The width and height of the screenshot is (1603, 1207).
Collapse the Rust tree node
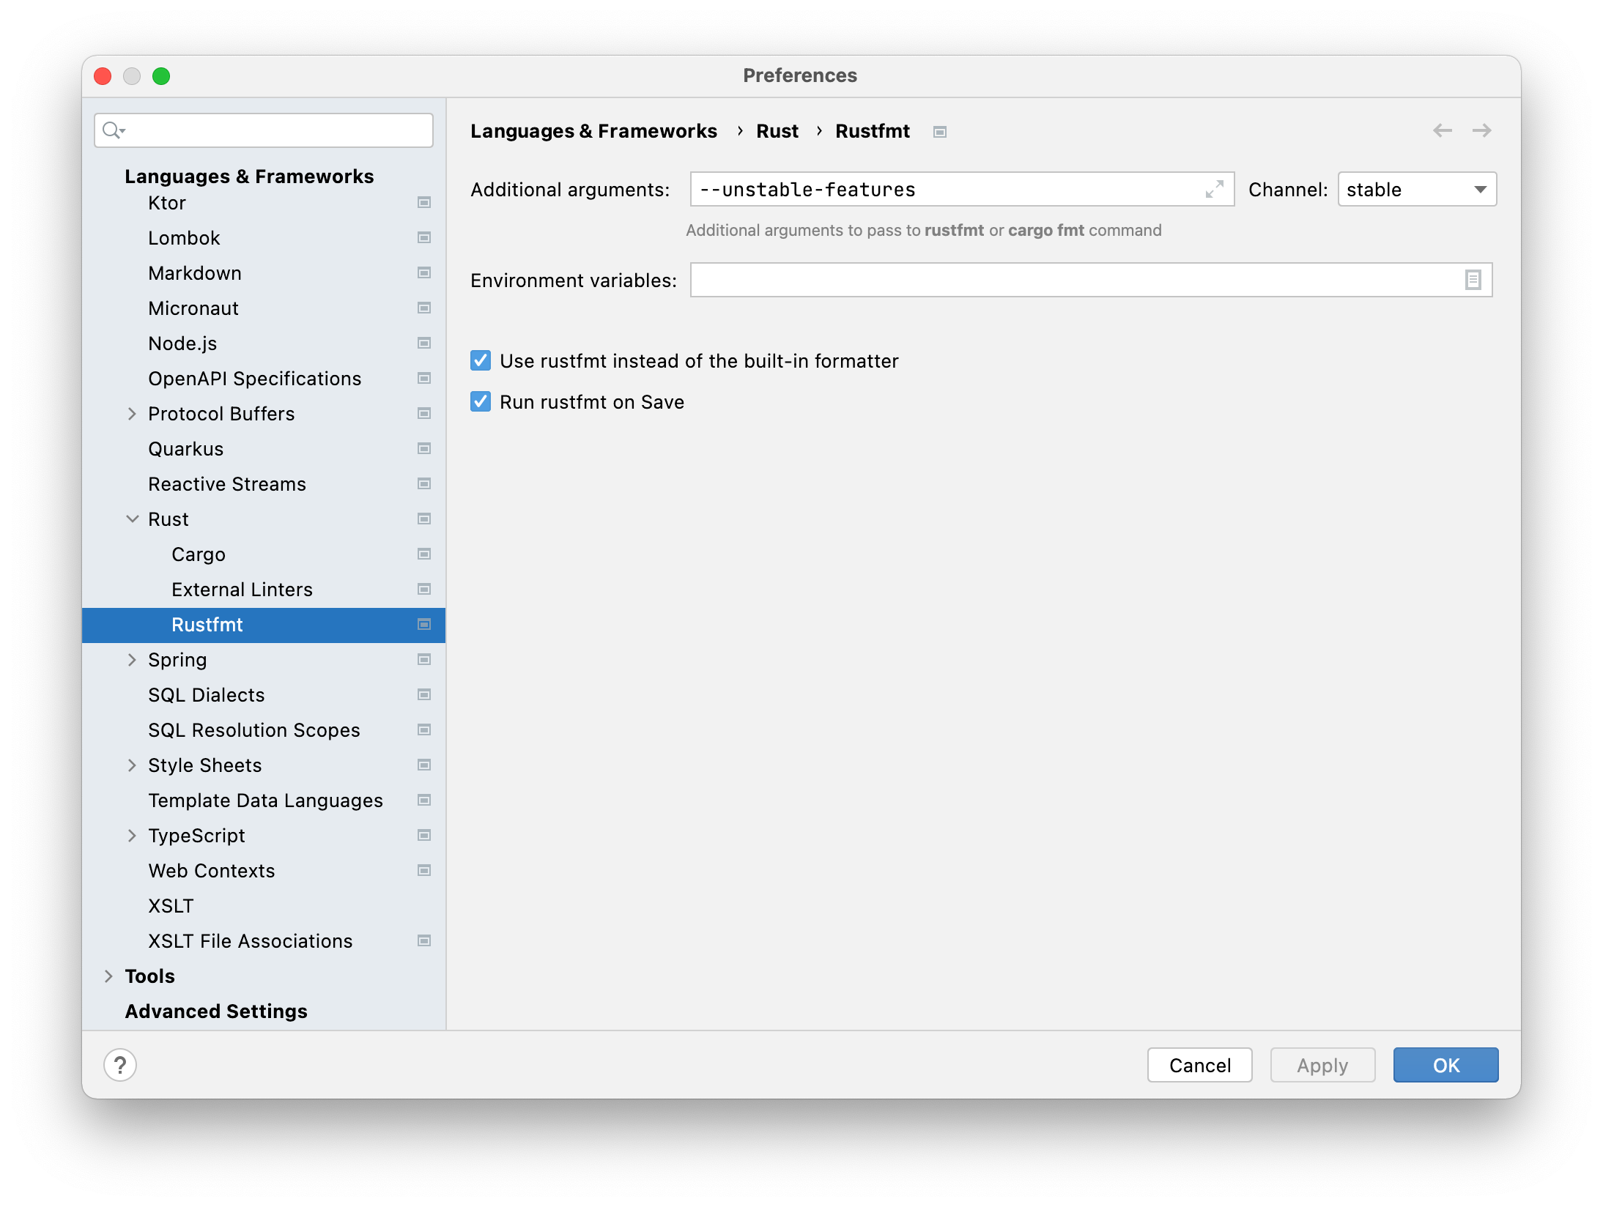click(133, 519)
